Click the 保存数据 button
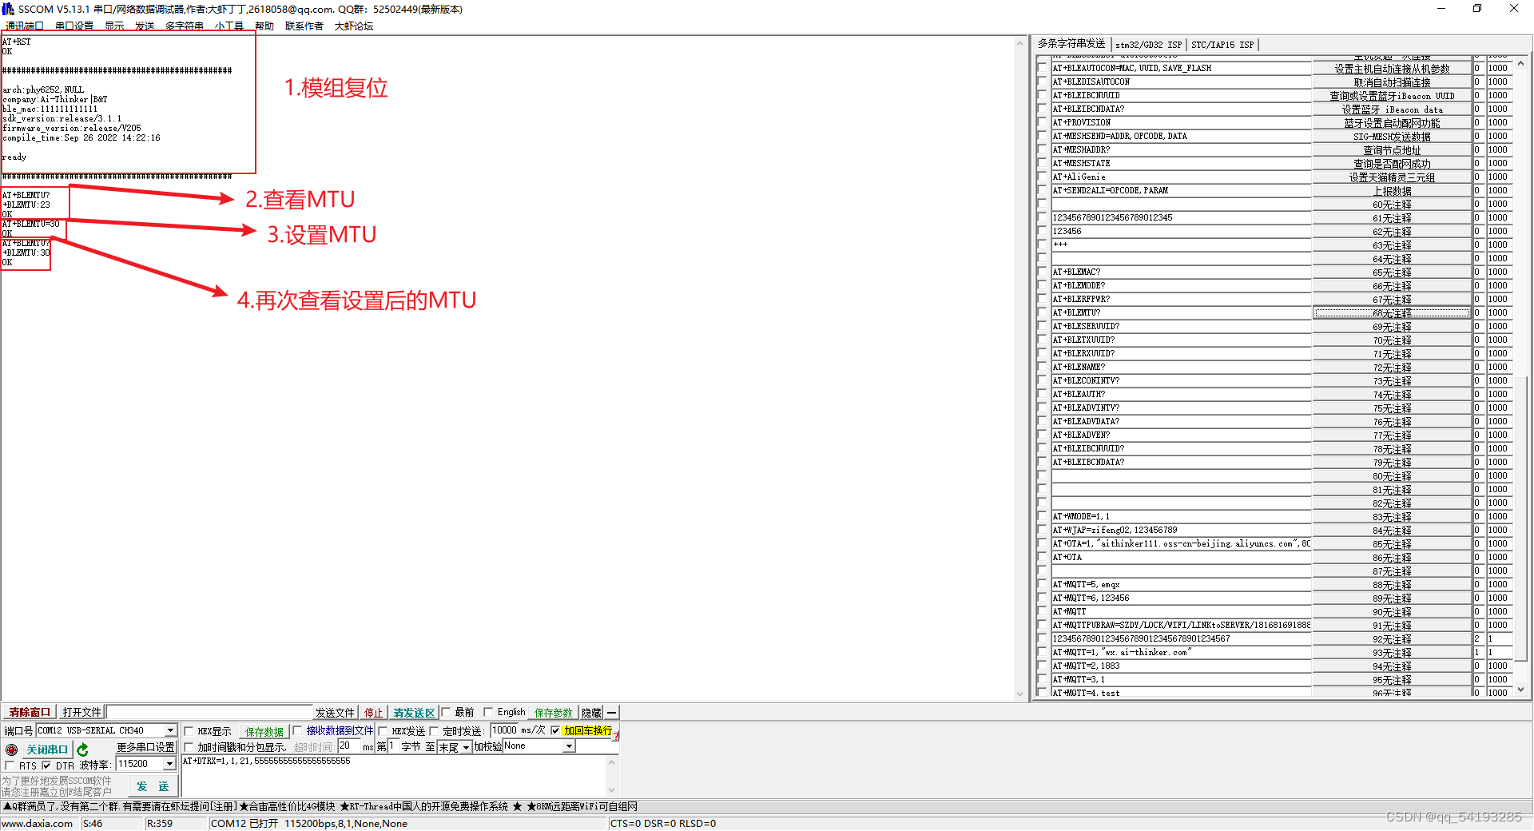Image resolution: width=1534 pixels, height=831 pixels. (x=264, y=731)
